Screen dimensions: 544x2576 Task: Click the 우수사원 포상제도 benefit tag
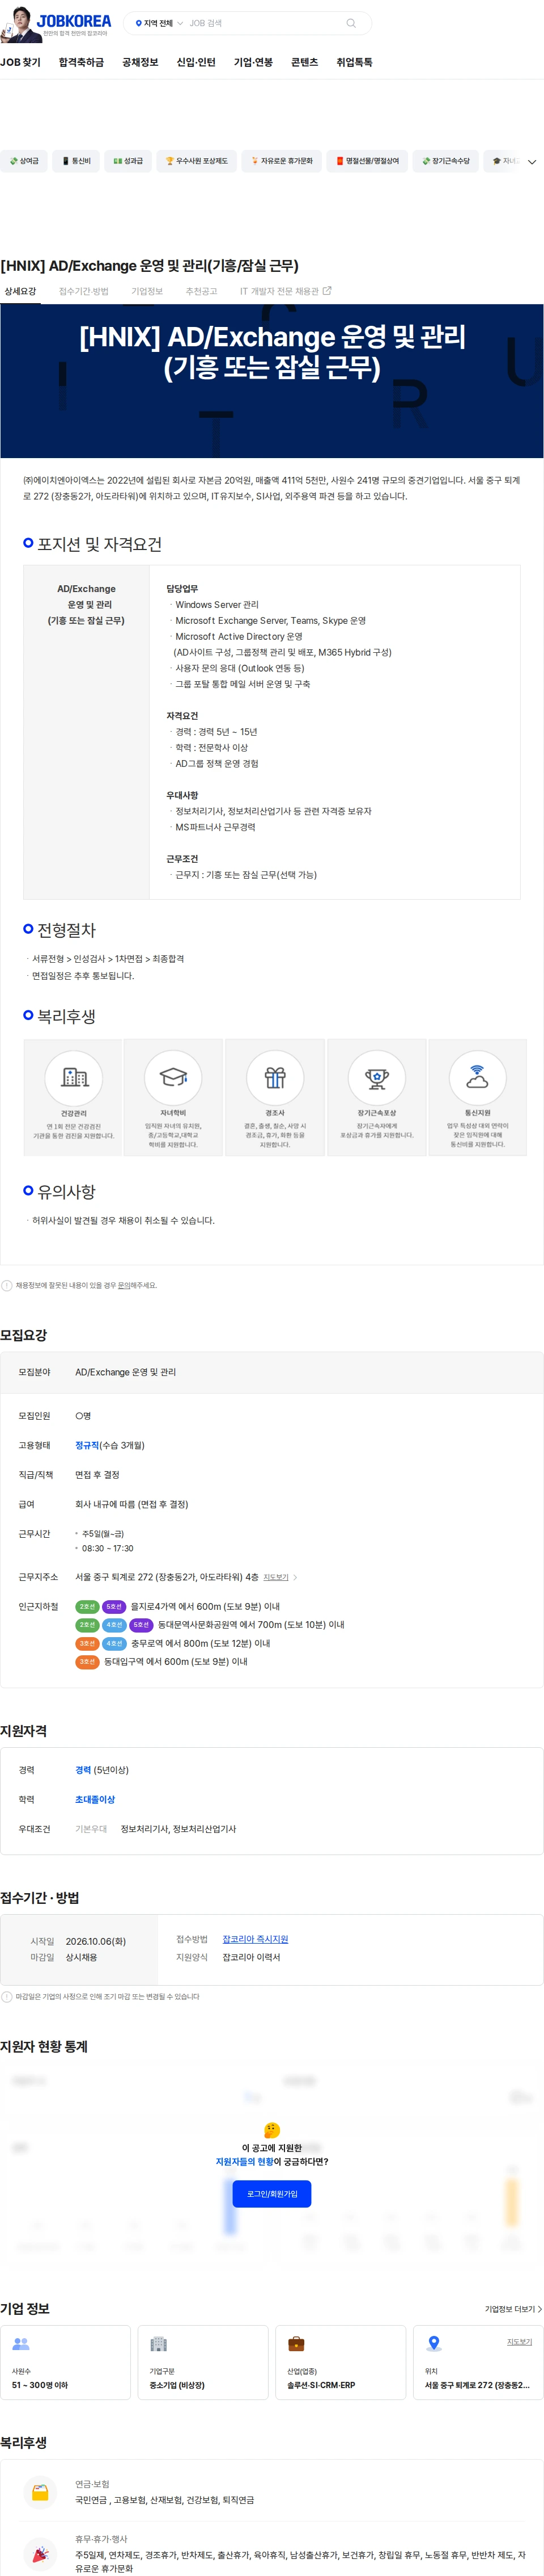[x=197, y=161]
